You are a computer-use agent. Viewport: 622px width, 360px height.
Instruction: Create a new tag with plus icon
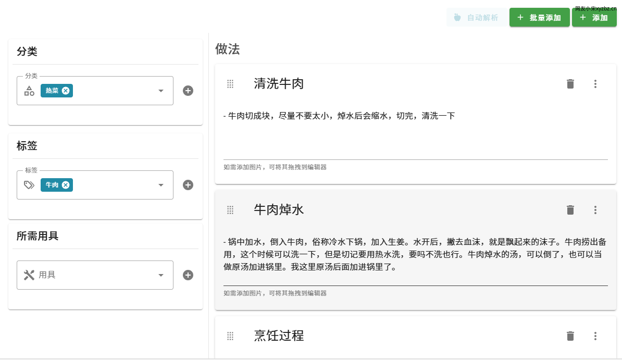(188, 185)
